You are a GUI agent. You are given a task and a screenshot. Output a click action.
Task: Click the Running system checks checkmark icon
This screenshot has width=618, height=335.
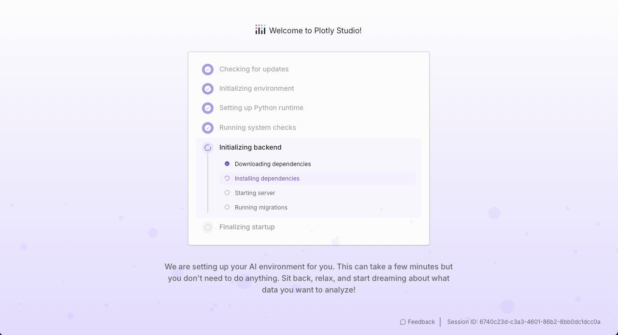click(x=208, y=128)
